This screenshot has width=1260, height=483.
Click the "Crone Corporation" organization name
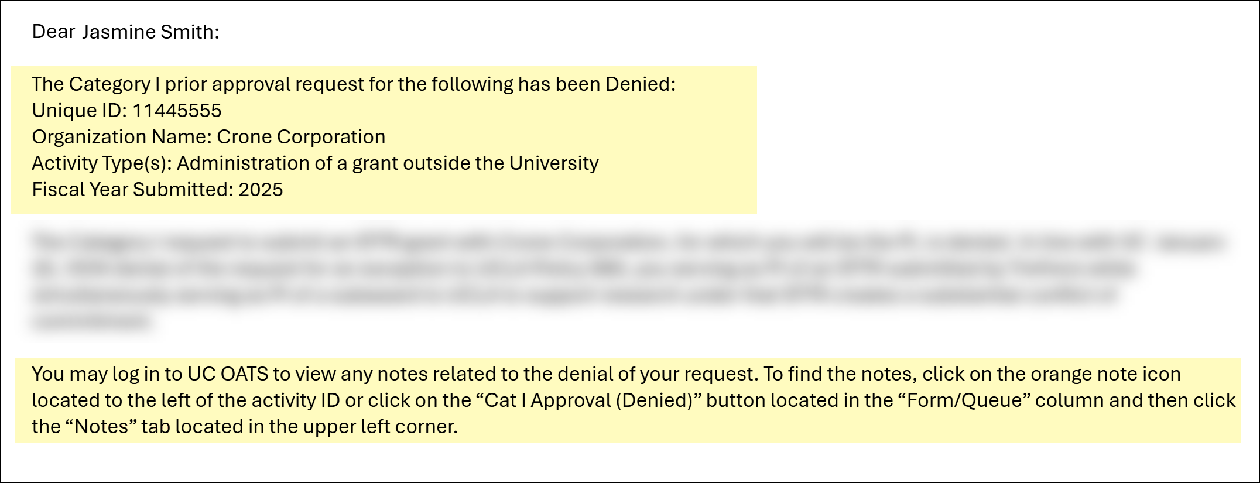pyautogui.click(x=301, y=137)
